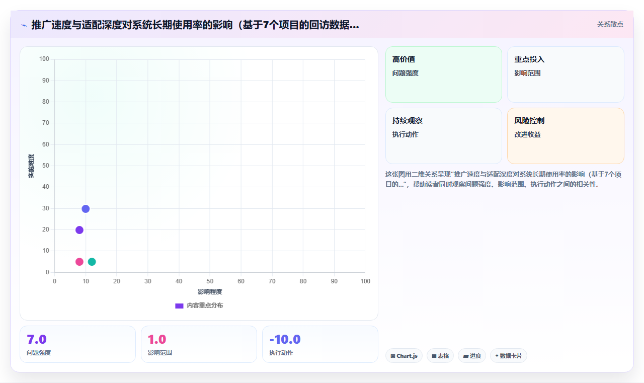Click the 实施难度 y-axis label
Image resolution: width=644 pixels, height=383 pixels.
point(31,166)
